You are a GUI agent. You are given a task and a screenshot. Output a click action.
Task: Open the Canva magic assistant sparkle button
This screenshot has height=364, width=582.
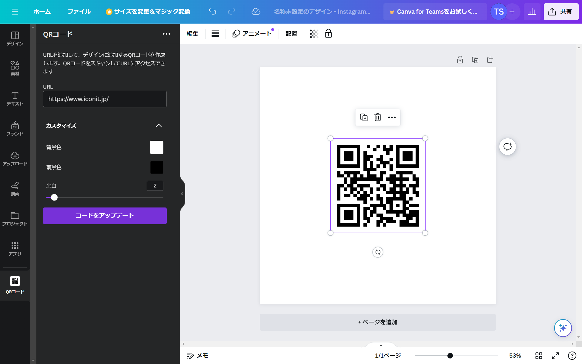563,328
